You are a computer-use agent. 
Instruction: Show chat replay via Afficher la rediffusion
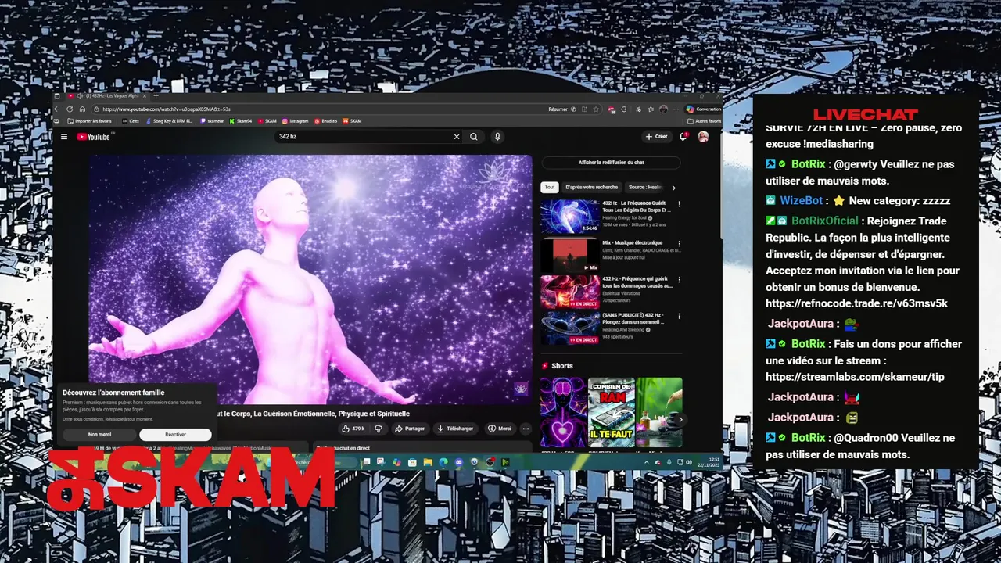(611, 163)
